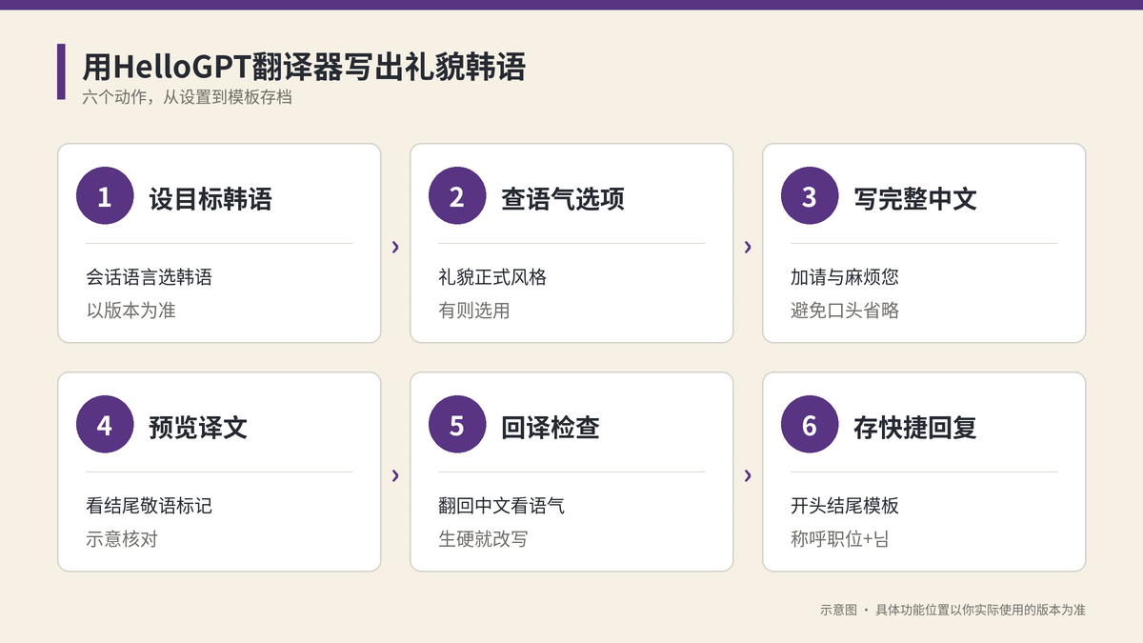1143x643 pixels.
Task: Click the line "翻回中文看语气"
Action: point(501,506)
